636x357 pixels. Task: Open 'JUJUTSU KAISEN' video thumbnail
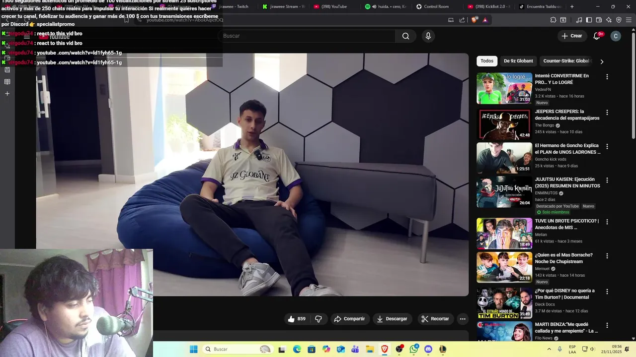[504, 192]
